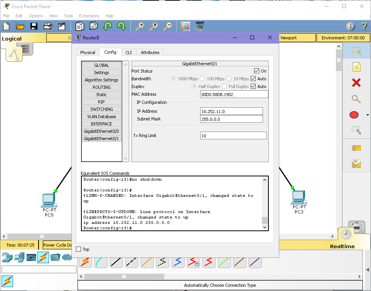The height and width of the screenshot is (291, 371).
Task: Open the VLAN Database section
Action: point(101,117)
